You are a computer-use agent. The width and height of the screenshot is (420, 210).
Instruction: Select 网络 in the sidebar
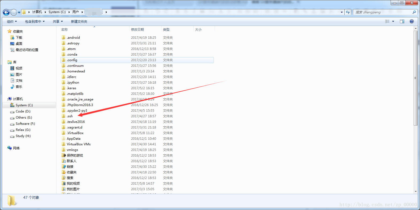click(x=16, y=148)
